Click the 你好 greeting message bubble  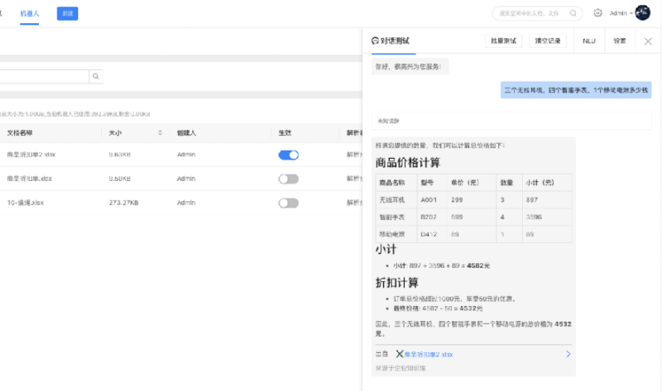[410, 67]
